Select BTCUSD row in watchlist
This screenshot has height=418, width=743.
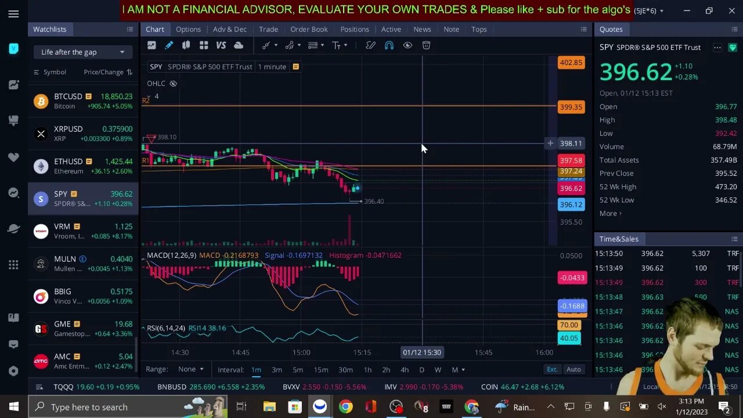click(83, 101)
